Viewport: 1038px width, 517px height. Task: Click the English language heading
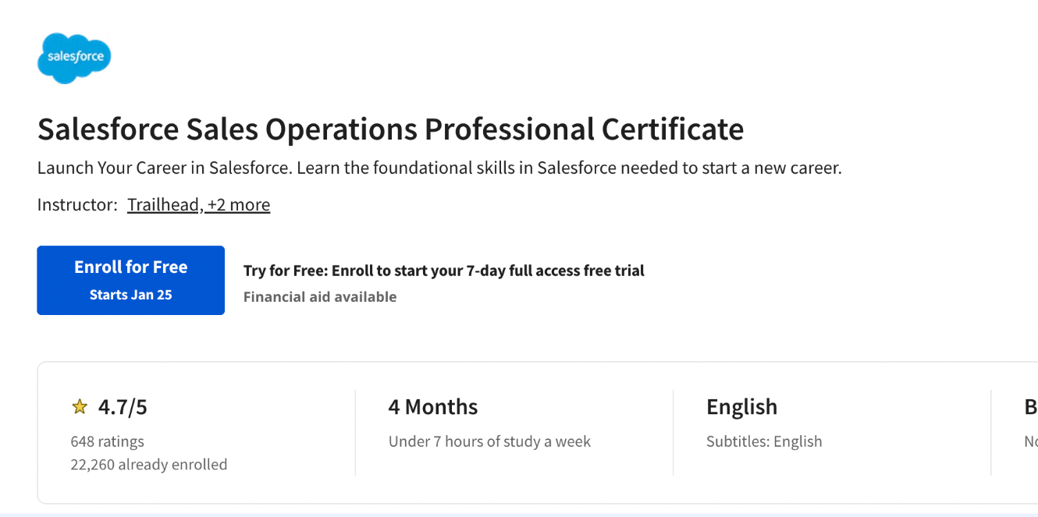[x=741, y=407]
